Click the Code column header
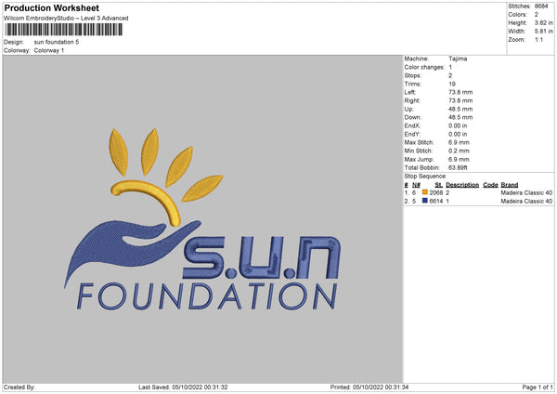 point(490,185)
